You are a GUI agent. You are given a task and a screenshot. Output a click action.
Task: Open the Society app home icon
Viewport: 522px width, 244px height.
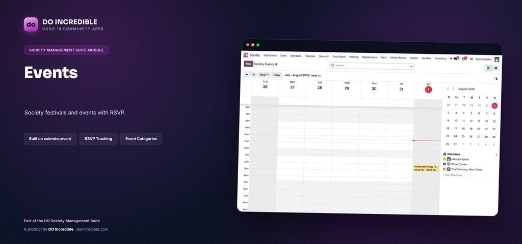[x=246, y=55]
